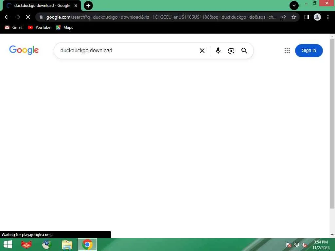Clear the search box text
The width and height of the screenshot is (335, 251).
coord(202,51)
